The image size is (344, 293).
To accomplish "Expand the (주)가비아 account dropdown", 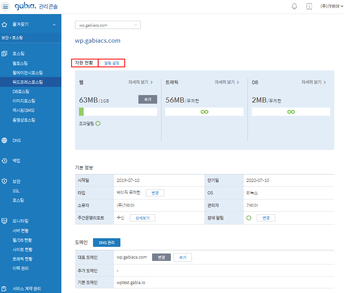I will [329, 6].
